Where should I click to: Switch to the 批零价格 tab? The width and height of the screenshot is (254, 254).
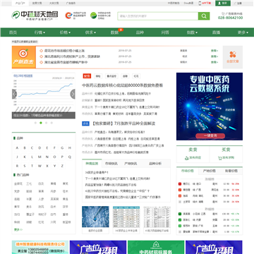[231, 171]
